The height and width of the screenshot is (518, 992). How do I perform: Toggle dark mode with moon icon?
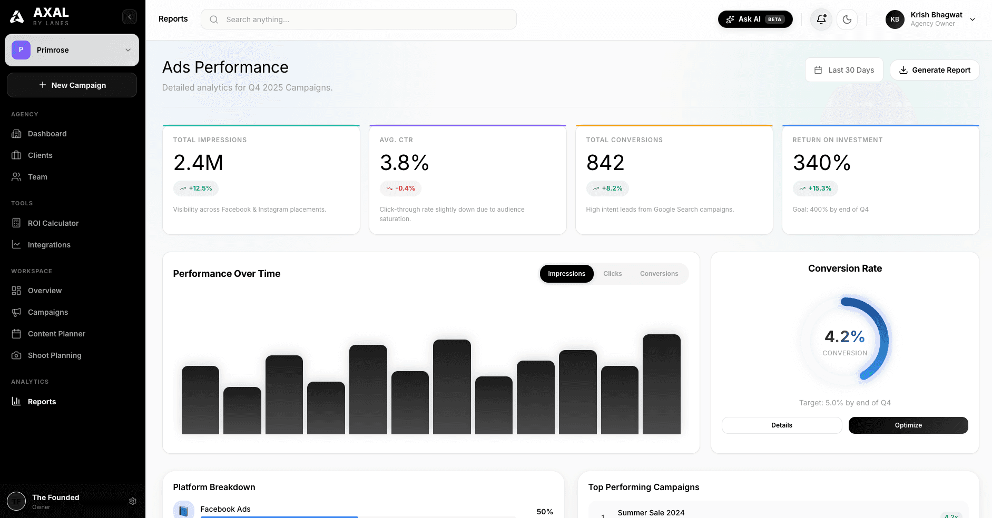click(847, 19)
